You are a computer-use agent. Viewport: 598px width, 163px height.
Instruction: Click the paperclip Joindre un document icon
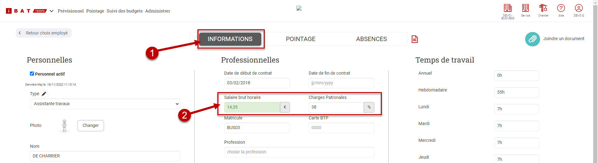click(532, 39)
